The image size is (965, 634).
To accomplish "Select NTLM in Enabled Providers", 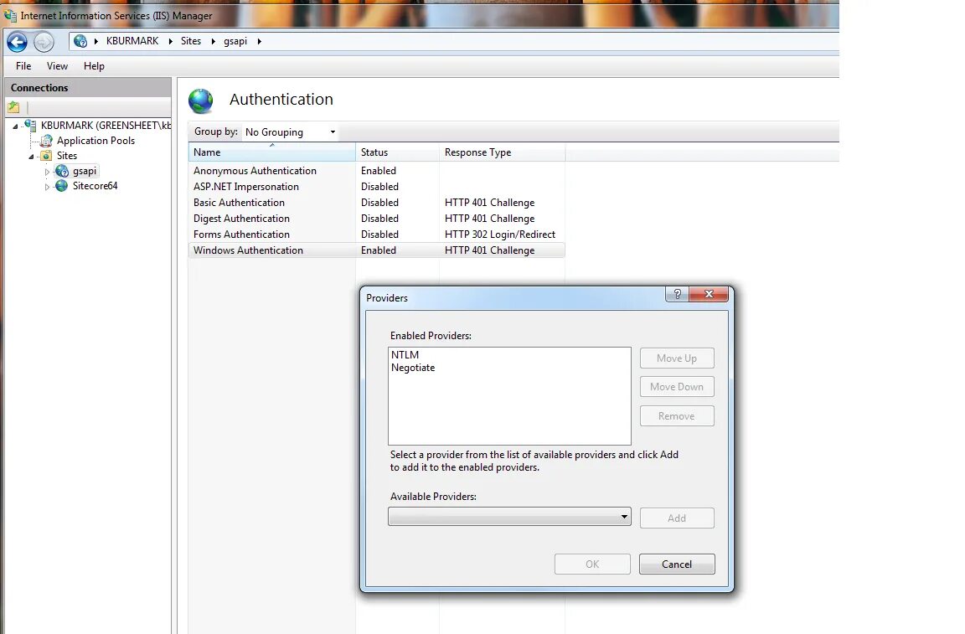I will click(x=405, y=355).
